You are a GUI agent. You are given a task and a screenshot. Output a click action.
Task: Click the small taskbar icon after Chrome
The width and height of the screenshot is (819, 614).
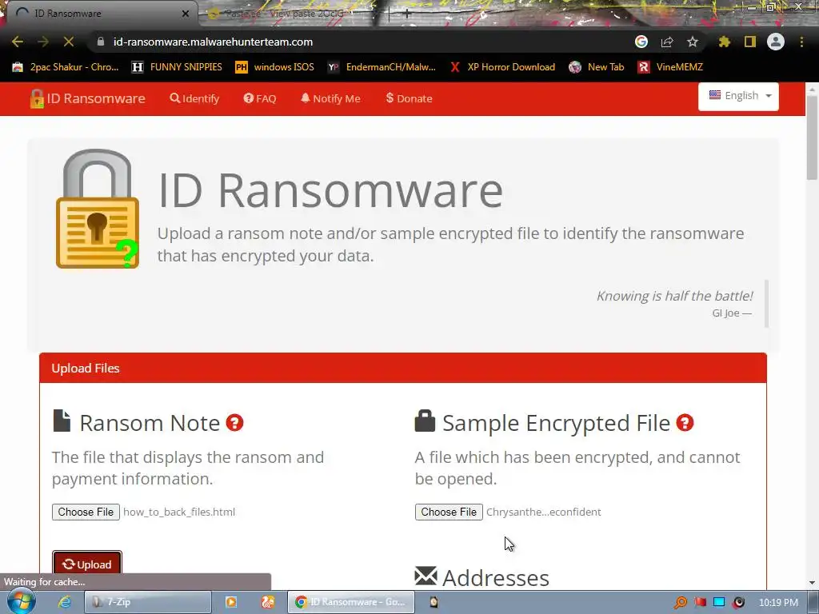click(x=433, y=602)
